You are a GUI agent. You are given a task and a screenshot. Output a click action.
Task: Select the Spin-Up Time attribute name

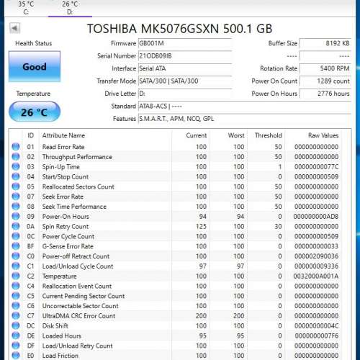[61, 166]
